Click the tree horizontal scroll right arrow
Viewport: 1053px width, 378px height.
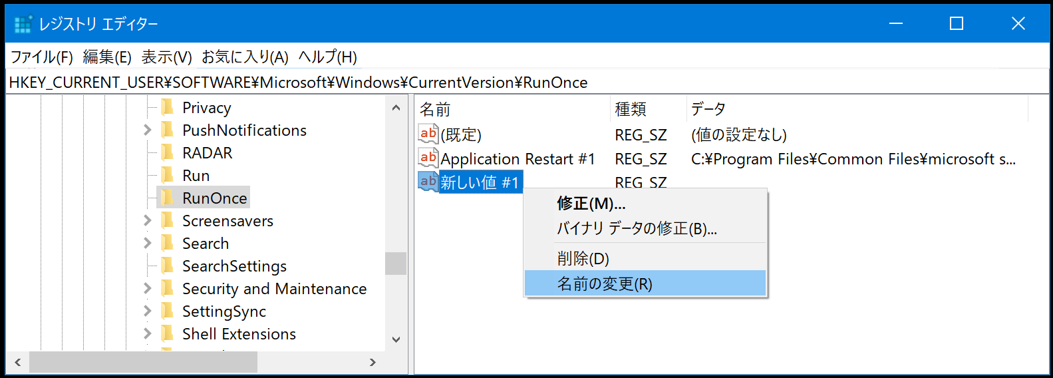pyautogui.click(x=373, y=362)
